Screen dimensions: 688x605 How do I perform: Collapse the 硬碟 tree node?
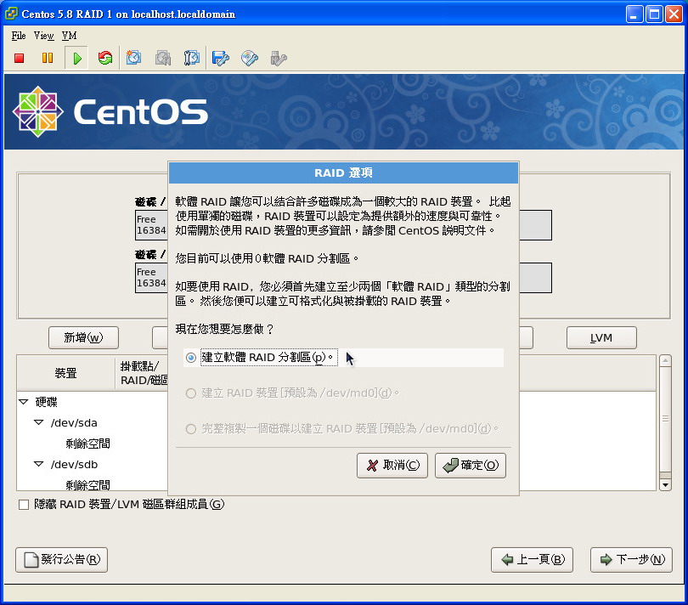[x=24, y=402]
